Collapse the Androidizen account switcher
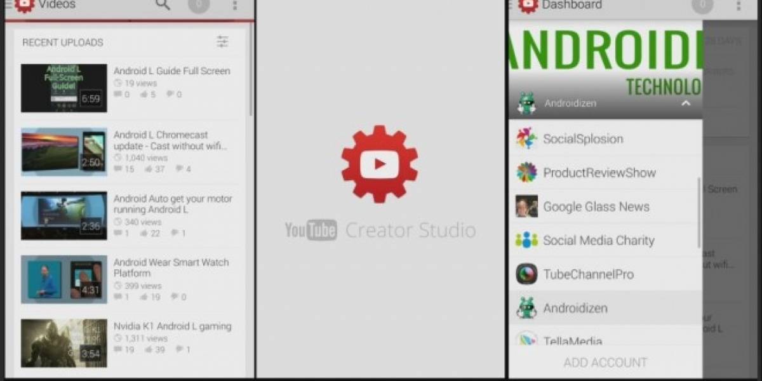Viewport: 762px width, 381px height. [686, 103]
